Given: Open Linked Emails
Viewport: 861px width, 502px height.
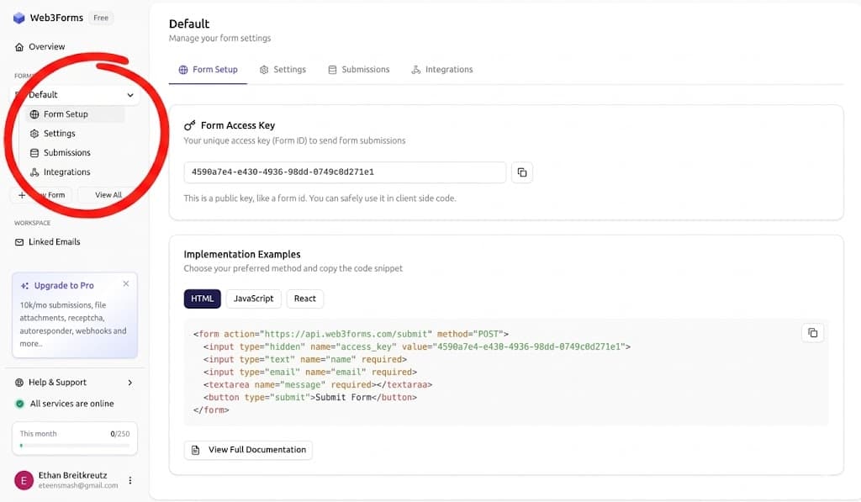Looking at the screenshot, I should pyautogui.click(x=54, y=241).
